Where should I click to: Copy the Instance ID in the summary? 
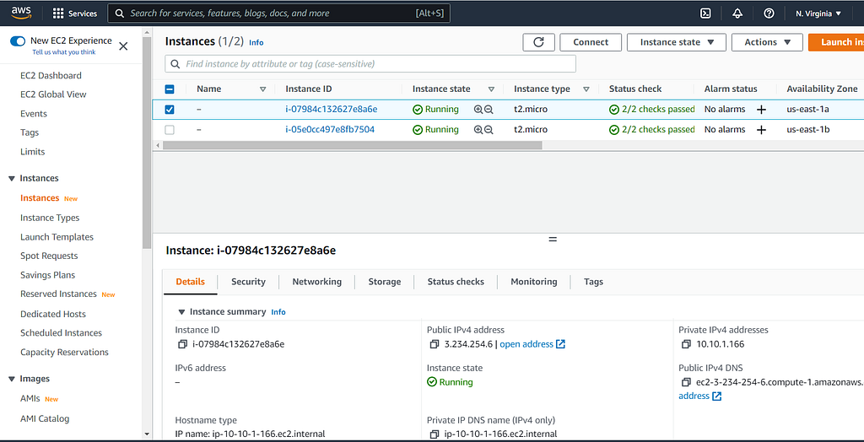tap(182, 344)
